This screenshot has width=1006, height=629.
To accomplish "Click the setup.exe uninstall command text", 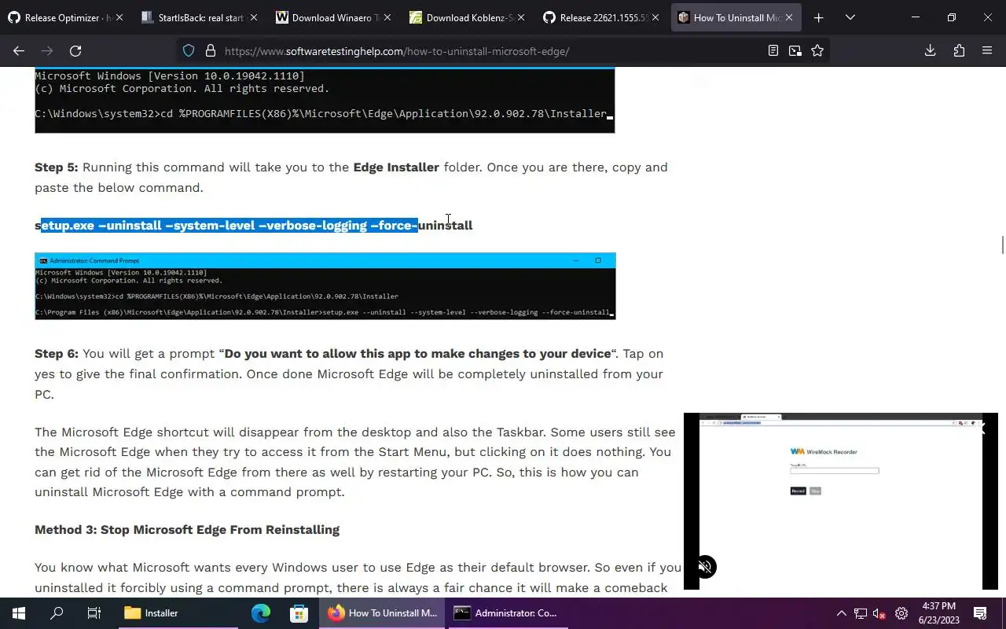I will click(x=253, y=225).
